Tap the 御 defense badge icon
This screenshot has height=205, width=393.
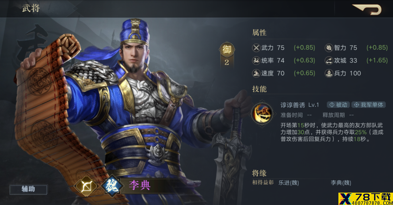[227, 49]
